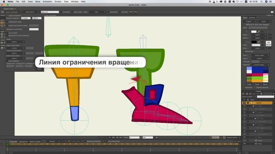Select the bone tool in left toolbar

(2, 23)
